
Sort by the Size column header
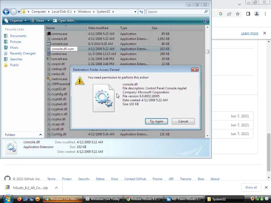pos(161,28)
